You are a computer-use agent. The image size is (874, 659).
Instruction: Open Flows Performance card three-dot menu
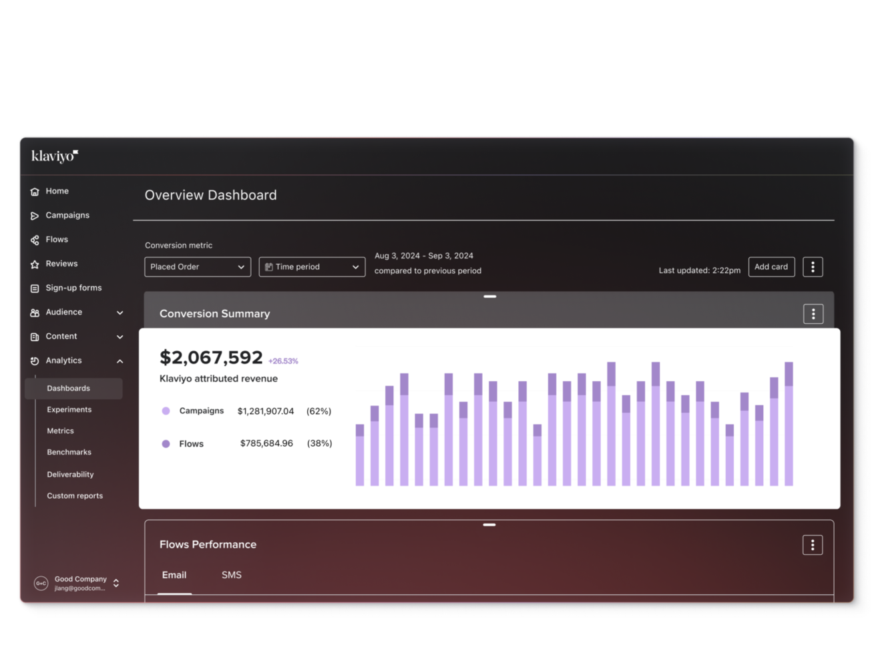(x=813, y=545)
